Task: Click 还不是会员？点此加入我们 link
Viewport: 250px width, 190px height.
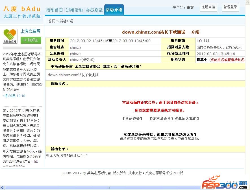Action: click(174, 119)
